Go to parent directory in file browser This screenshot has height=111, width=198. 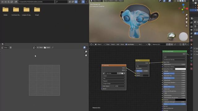tap(9, 2)
